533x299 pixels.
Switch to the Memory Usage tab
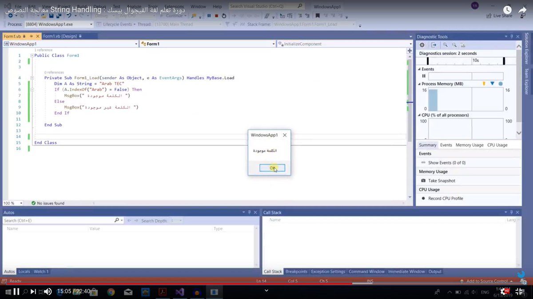click(469, 145)
